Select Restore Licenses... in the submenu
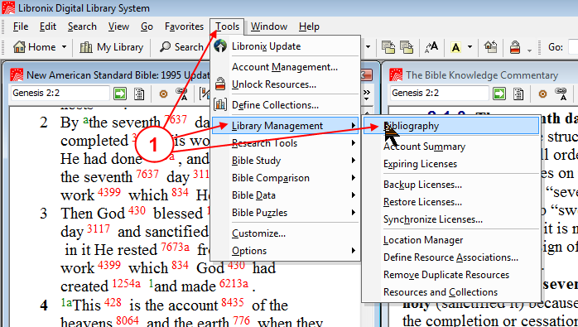Viewport: 578px width, 327px height. (451, 202)
